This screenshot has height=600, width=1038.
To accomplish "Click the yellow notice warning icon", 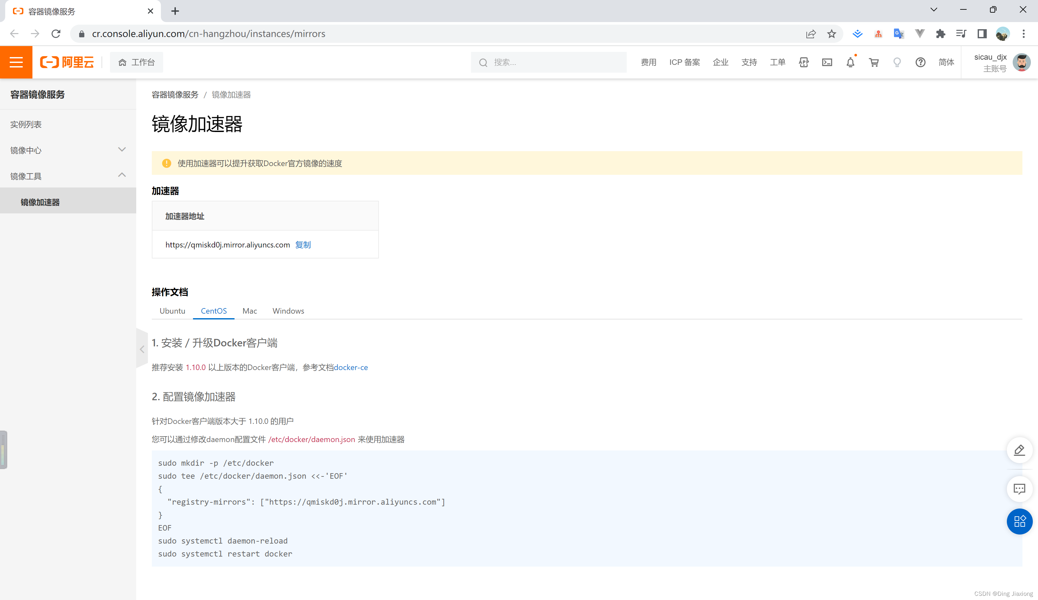I will click(x=166, y=163).
